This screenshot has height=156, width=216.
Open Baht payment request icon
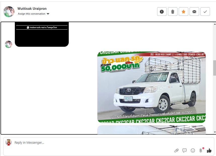click(201, 150)
